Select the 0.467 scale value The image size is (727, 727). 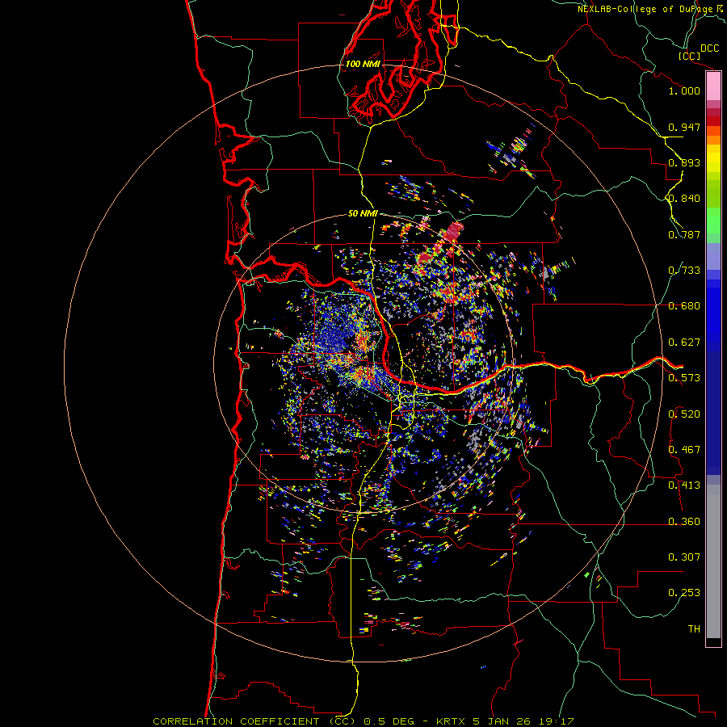684,450
